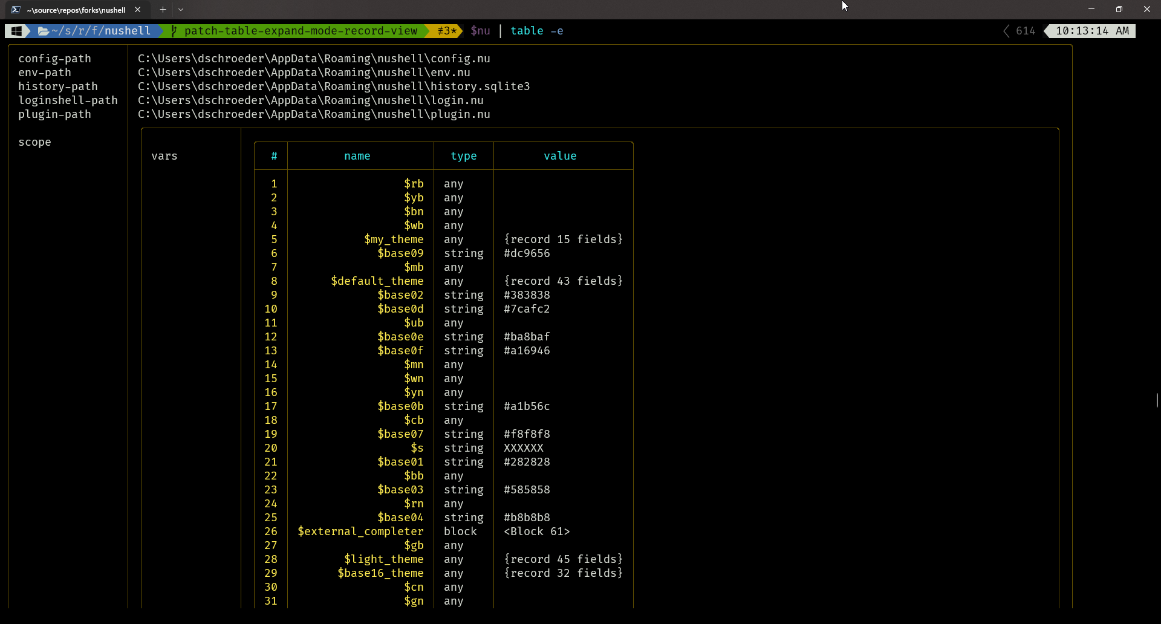This screenshot has height=624, width=1161.
Task: Click the #a1b56c value
Action: coord(527,406)
